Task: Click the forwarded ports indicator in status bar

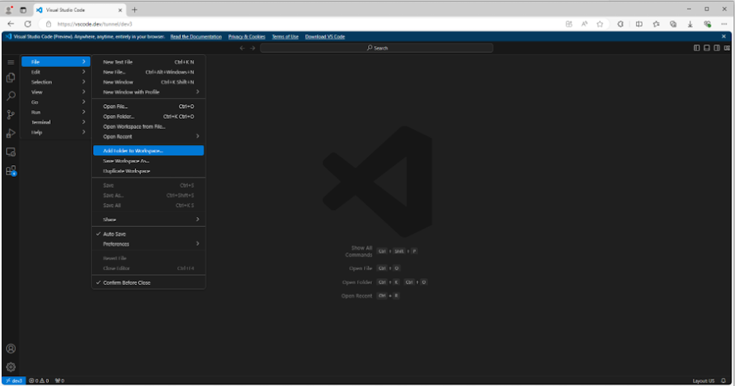Action: coord(59,380)
